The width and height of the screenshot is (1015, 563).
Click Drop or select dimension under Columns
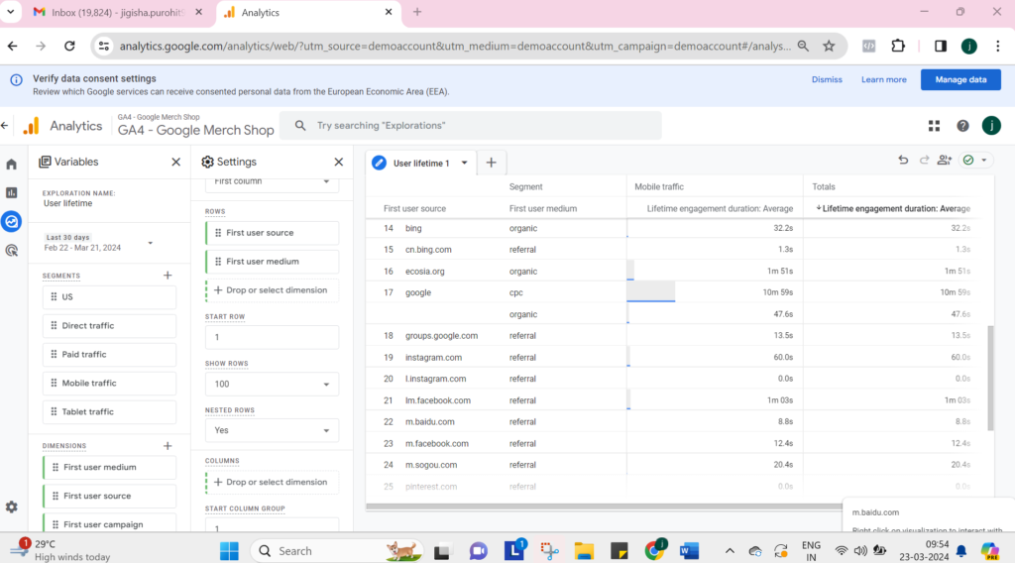tap(272, 482)
